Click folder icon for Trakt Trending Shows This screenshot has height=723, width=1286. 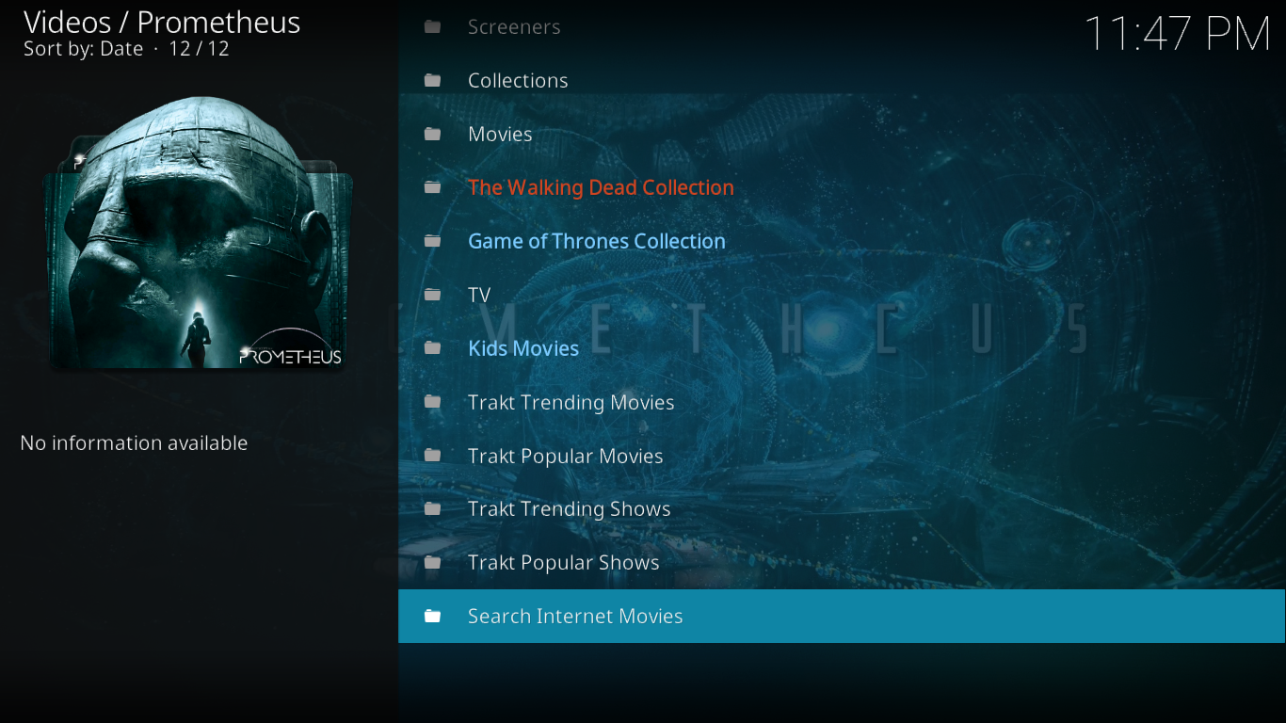(432, 508)
